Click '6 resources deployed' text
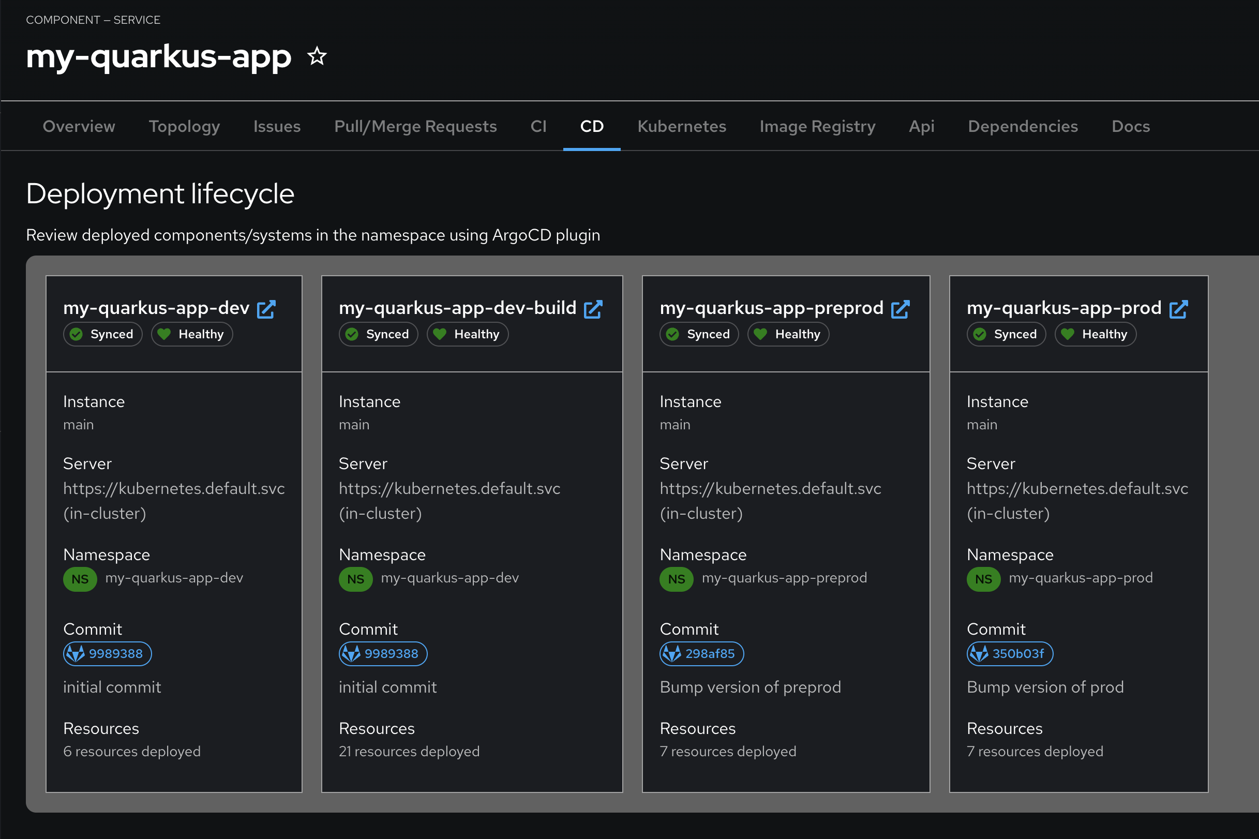1259x839 pixels. click(x=132, y=751)
